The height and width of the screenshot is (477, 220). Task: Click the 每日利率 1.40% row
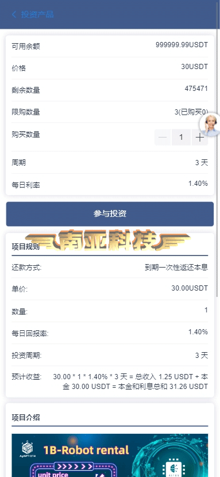(110, 185)
